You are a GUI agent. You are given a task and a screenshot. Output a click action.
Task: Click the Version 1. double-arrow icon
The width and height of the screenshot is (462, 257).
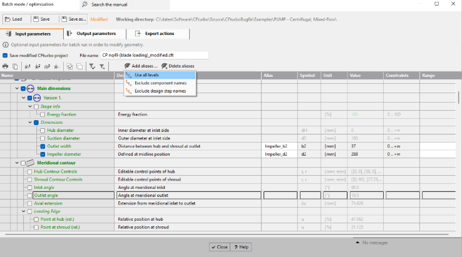37,98
